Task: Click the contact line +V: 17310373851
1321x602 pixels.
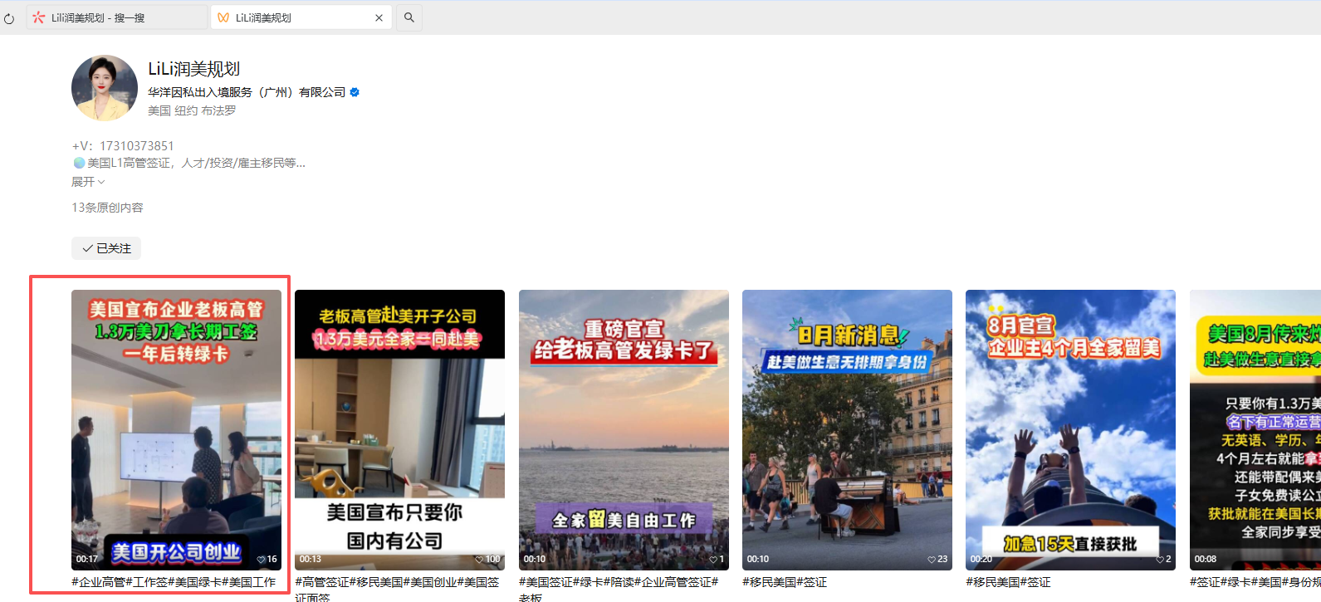Action: (123, 146)
